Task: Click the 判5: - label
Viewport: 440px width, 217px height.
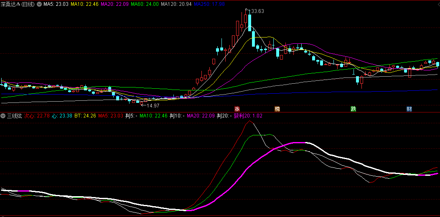Action: coord(131,115)
